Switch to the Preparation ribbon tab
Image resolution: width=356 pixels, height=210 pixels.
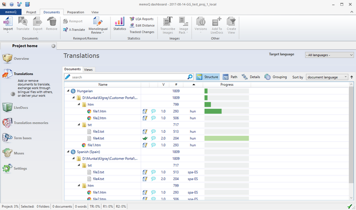[x=75, y=12]
